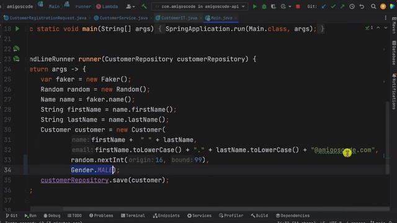Click the Spring bean gutter icon on line 22
The width and height of the screenshot is (397, 223).
[16, 48]
